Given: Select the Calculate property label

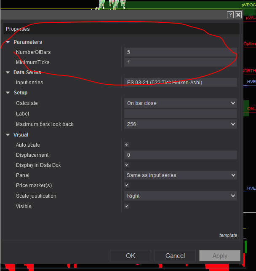Looking at the screenshot, I should [27, 103].
